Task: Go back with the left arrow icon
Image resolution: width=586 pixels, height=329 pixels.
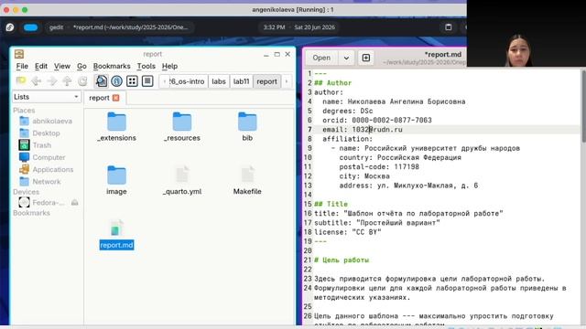Action: (x=37, y=81)
